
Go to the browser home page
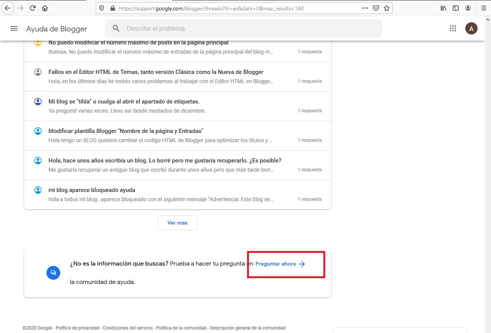(45, 8)
